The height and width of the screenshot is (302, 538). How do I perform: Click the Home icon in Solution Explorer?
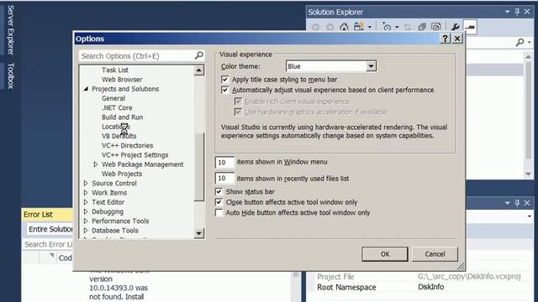click(344, 27)
